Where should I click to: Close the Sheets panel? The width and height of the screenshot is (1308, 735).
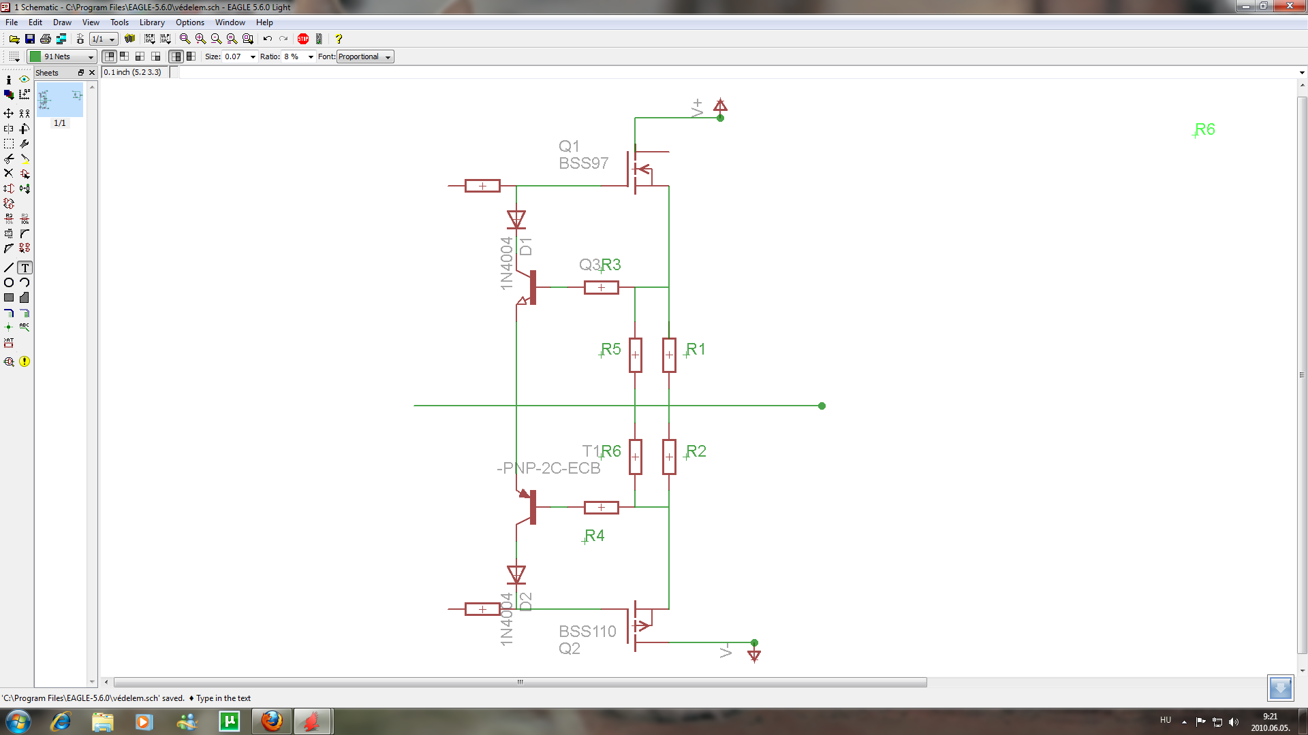pyautogui.click(x=92, y=73)
